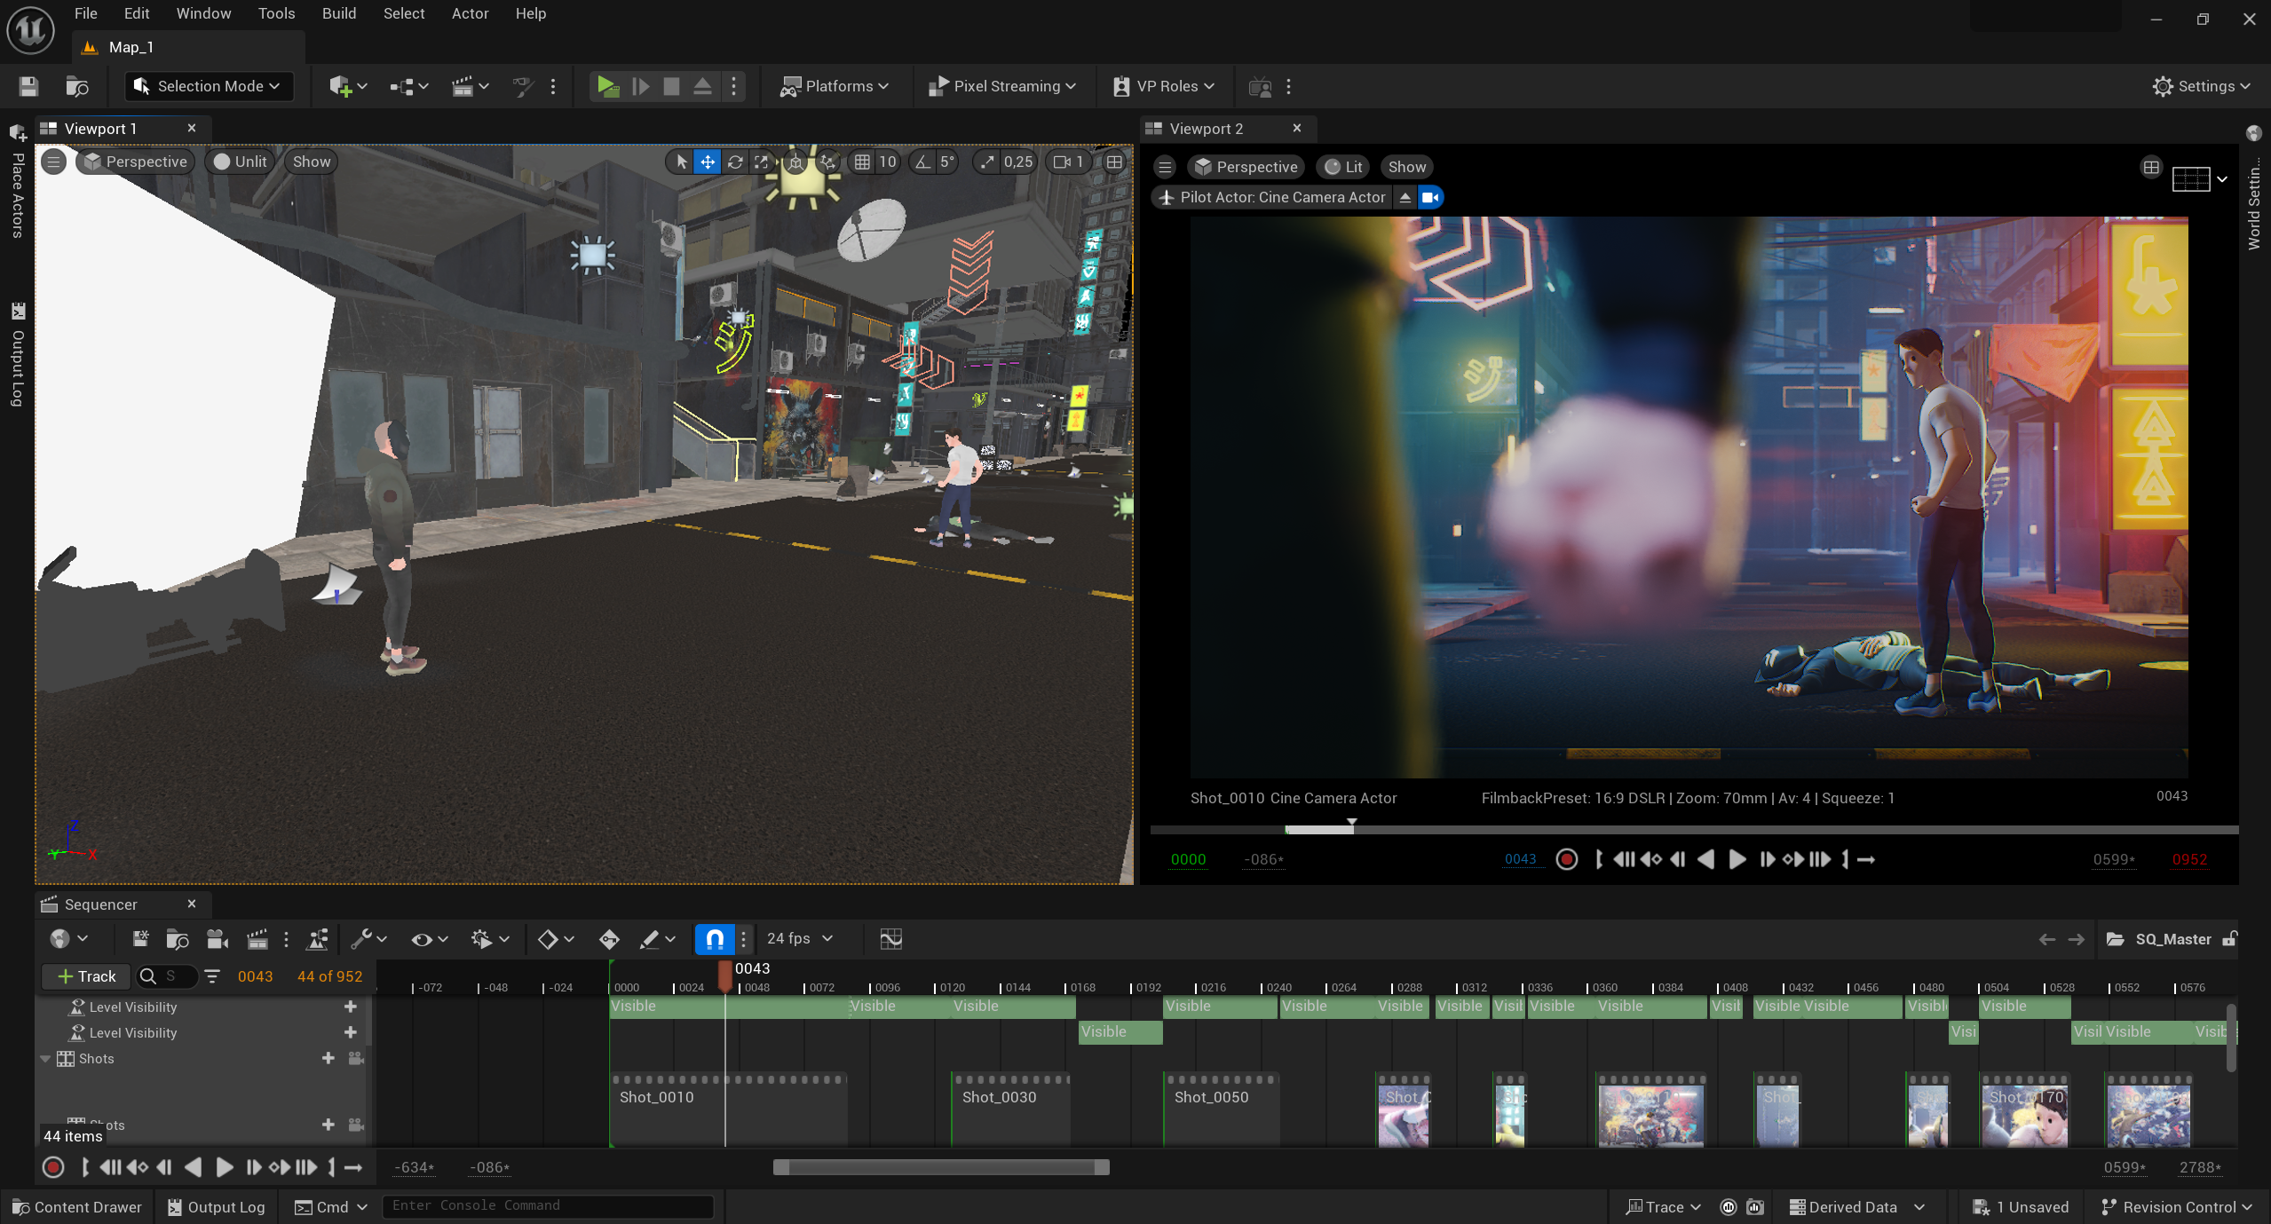2271x1224 pixels.
Task: Toggle the camera lock icon in Viewport 2
Action: coord(1429,197)
